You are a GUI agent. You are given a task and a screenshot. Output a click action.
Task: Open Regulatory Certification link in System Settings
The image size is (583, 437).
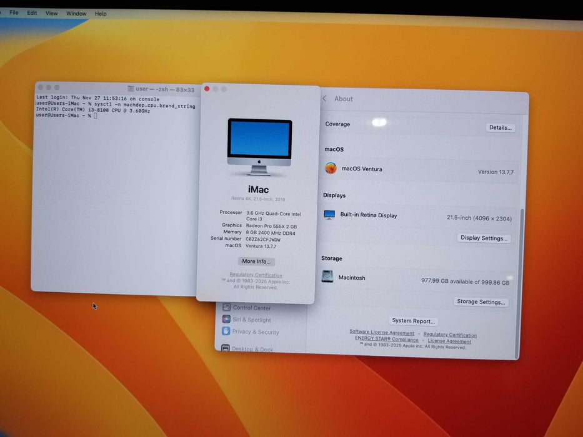click(x=450, y=335)
